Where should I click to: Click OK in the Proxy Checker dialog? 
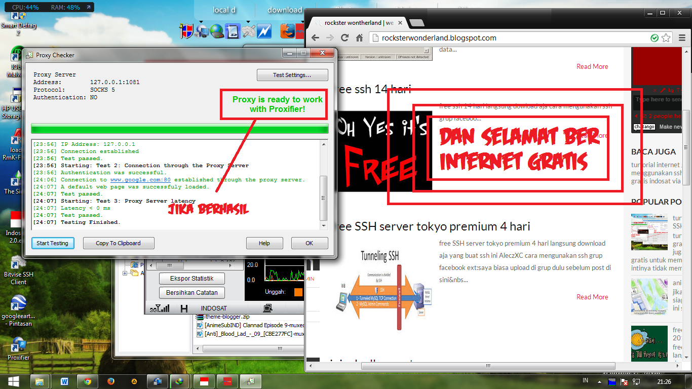tap(310, 243)
